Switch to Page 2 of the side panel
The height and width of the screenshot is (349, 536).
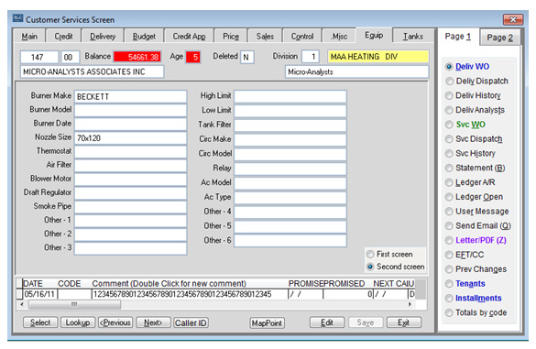499,38
